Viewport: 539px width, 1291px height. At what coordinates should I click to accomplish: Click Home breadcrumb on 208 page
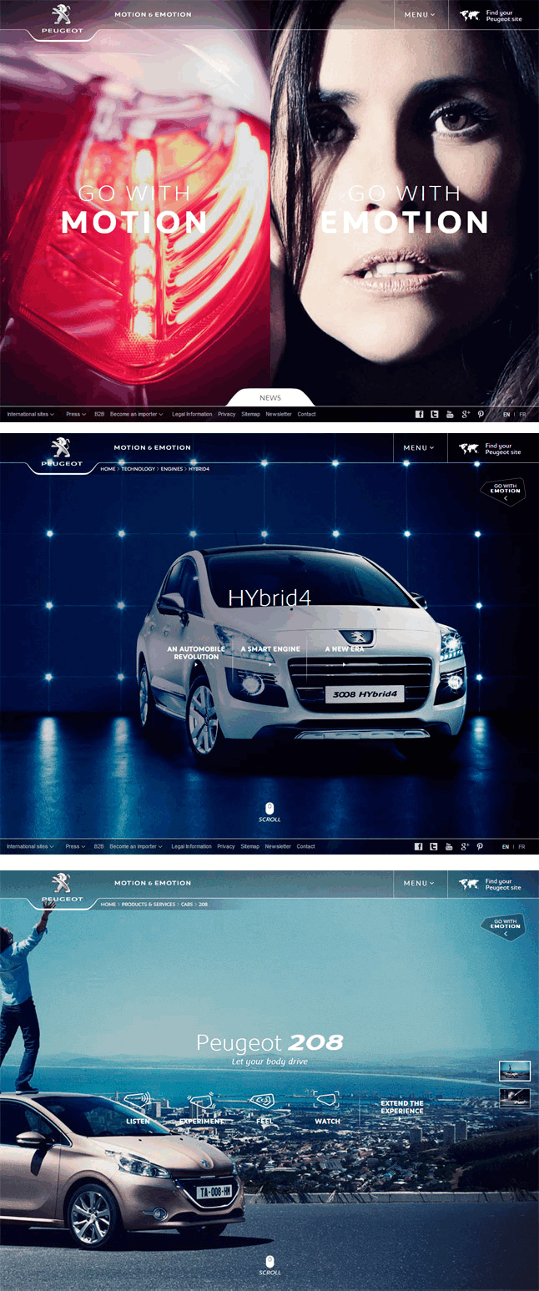point(108,905)
